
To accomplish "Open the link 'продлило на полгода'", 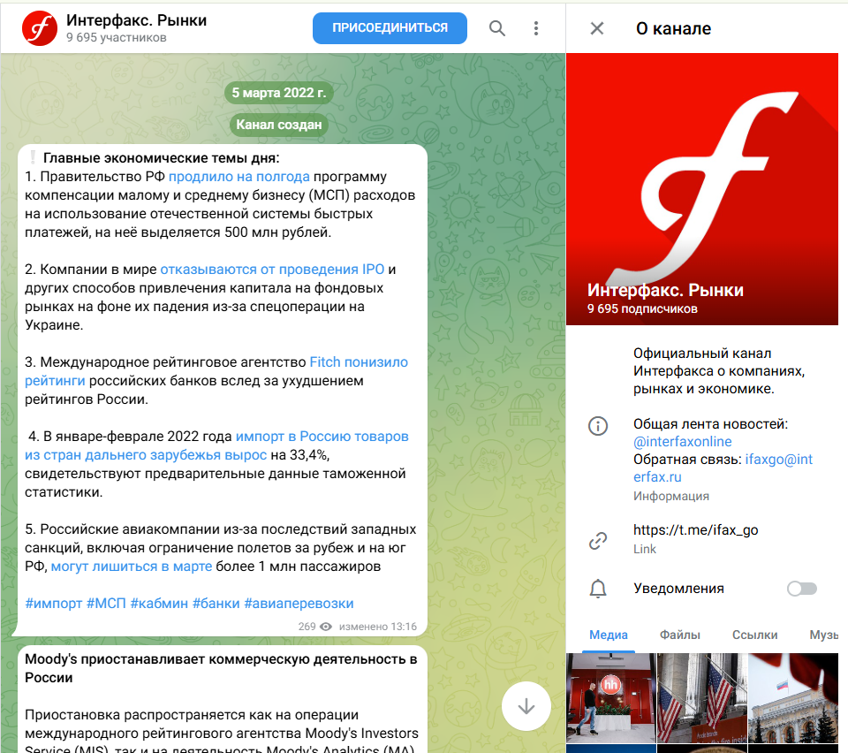I will [x=239, y=177].
